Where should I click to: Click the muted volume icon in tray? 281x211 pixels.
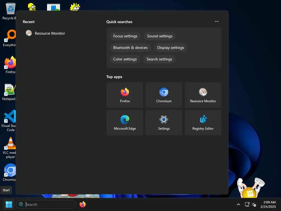click(x=254, y=204)
